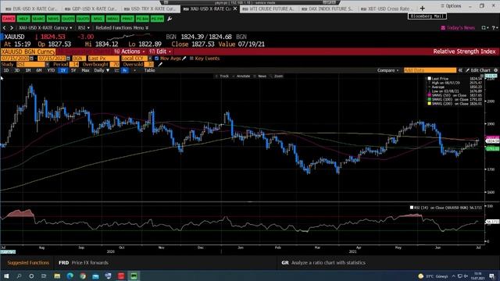Open the export icon next to help
Viewport: 500px width, 281px height.
484,28
